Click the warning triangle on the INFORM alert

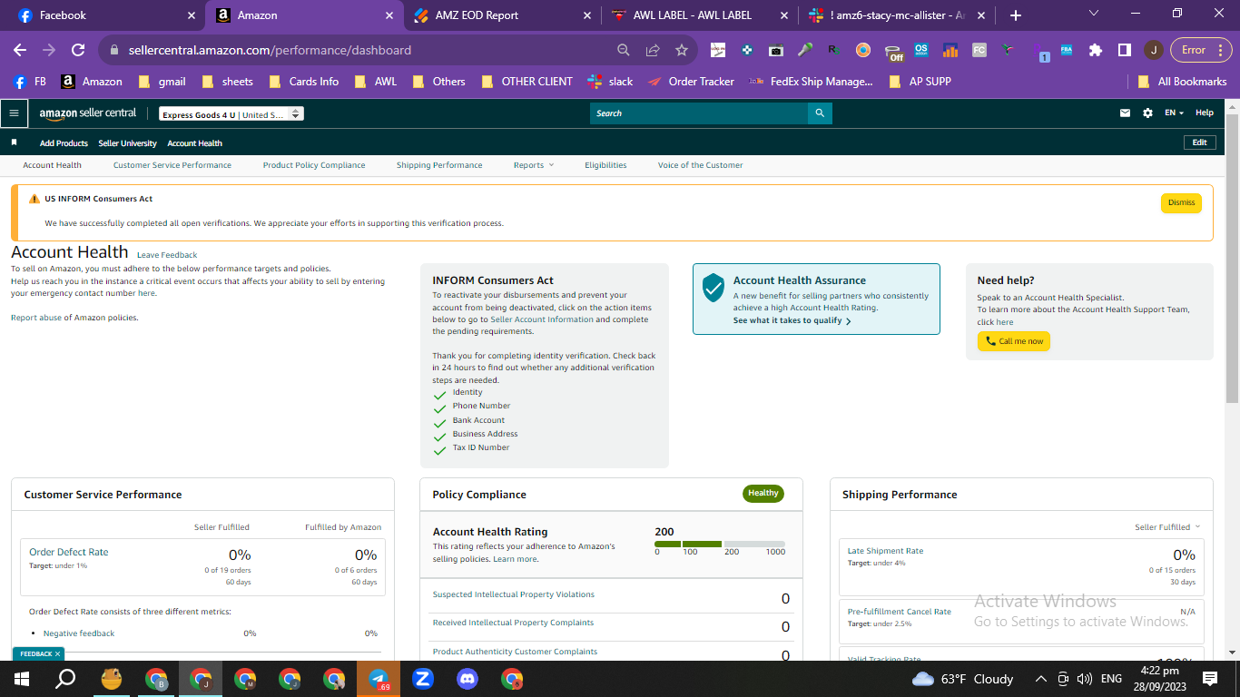click(x=34, y=199)
